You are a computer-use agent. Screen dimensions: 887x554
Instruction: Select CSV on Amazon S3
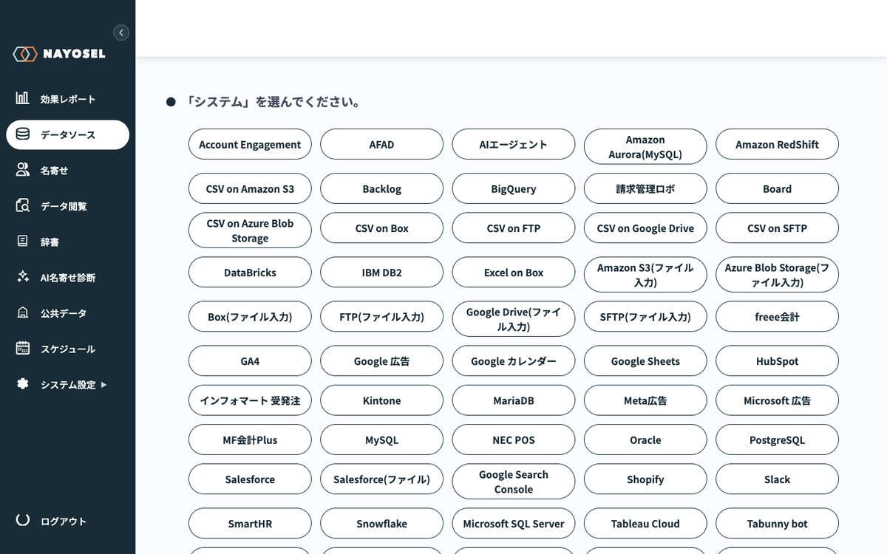tap(250, 188)
